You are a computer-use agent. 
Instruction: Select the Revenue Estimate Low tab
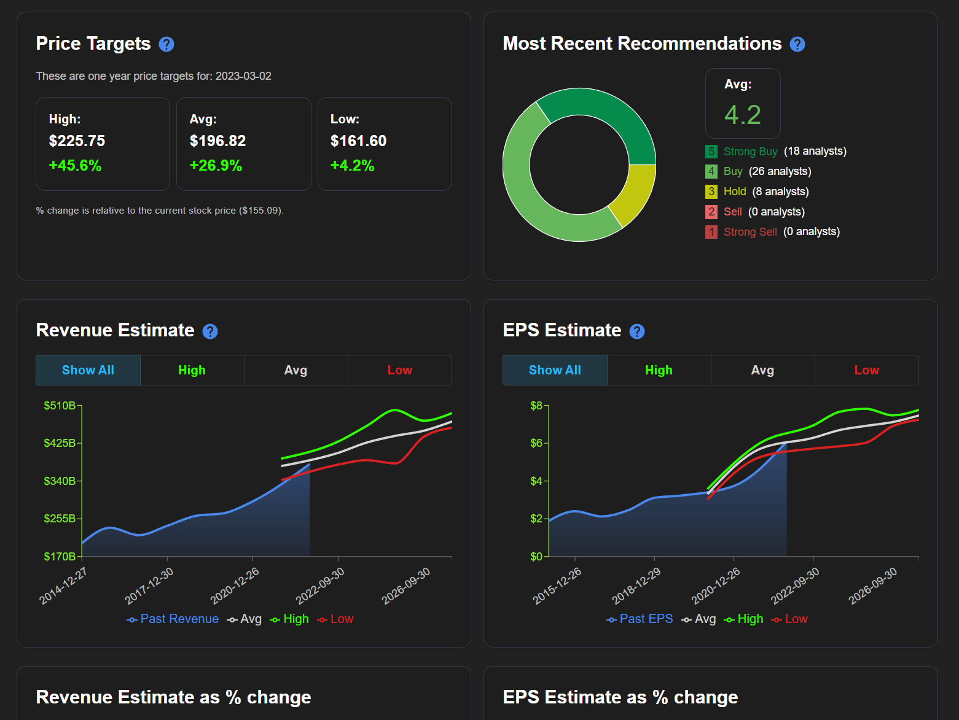(400, 370)
